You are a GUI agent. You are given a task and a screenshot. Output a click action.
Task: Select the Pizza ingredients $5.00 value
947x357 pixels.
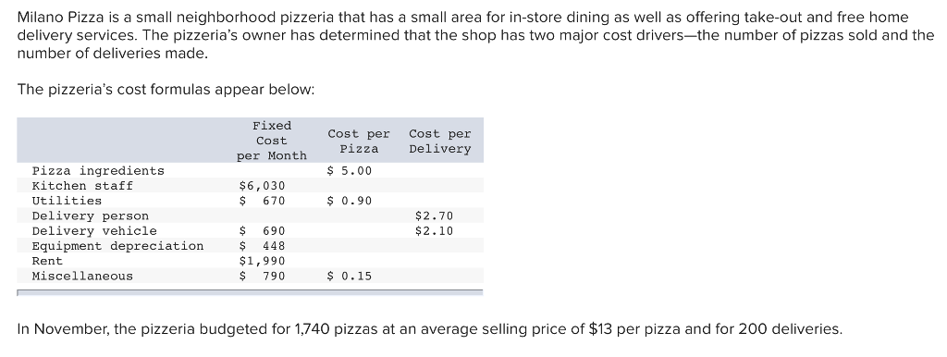click(x=349, y=171)
